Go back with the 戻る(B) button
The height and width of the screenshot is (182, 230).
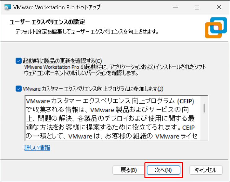(x=128, y=170)
